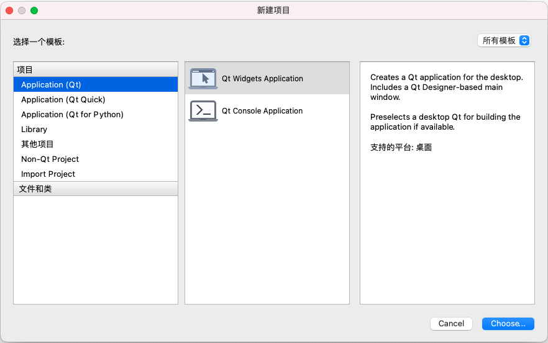
Task: Close the 新建项目 dialog with red button
Action: point(9,11)
